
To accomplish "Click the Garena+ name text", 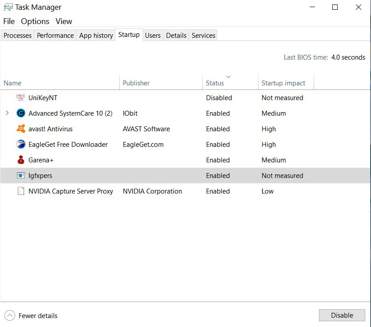I will click(x=41, y=160).
